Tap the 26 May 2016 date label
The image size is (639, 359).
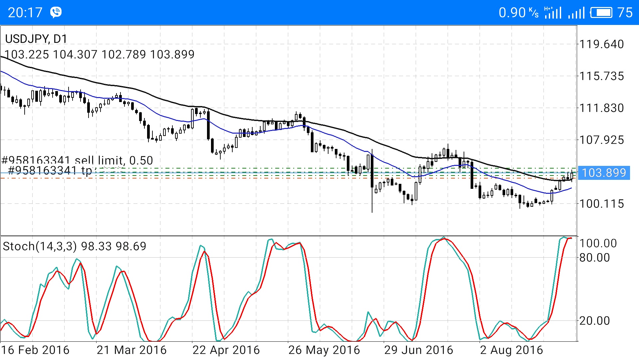pyautogui.click(x=324, y=350)
